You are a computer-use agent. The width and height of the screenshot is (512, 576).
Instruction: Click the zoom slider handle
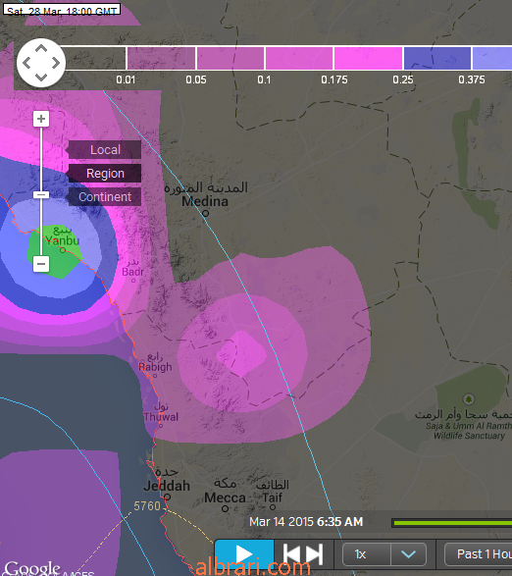41,195
